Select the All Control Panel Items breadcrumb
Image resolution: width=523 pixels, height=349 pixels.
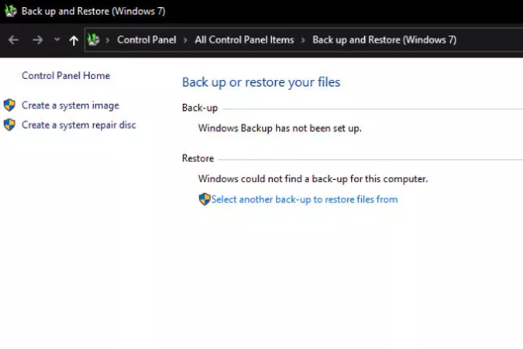click(x=244, y=40)
